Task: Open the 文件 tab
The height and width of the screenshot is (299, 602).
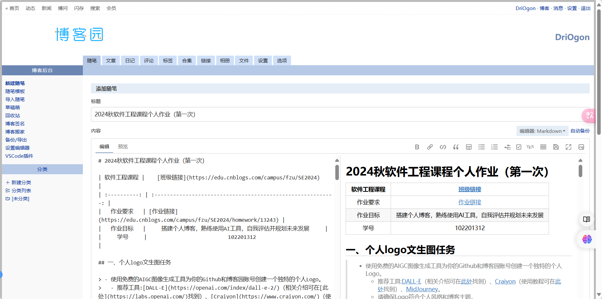Action: (244, 60)
